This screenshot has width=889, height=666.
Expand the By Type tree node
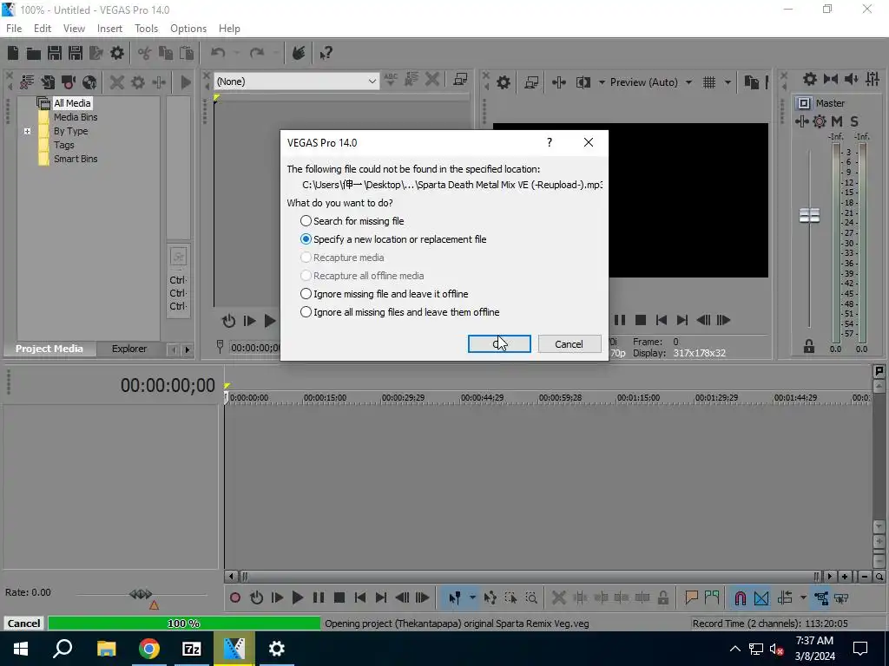pos(27,132)
